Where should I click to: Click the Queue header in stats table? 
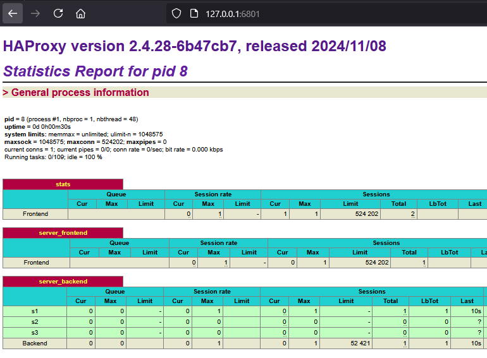[116, 194]
